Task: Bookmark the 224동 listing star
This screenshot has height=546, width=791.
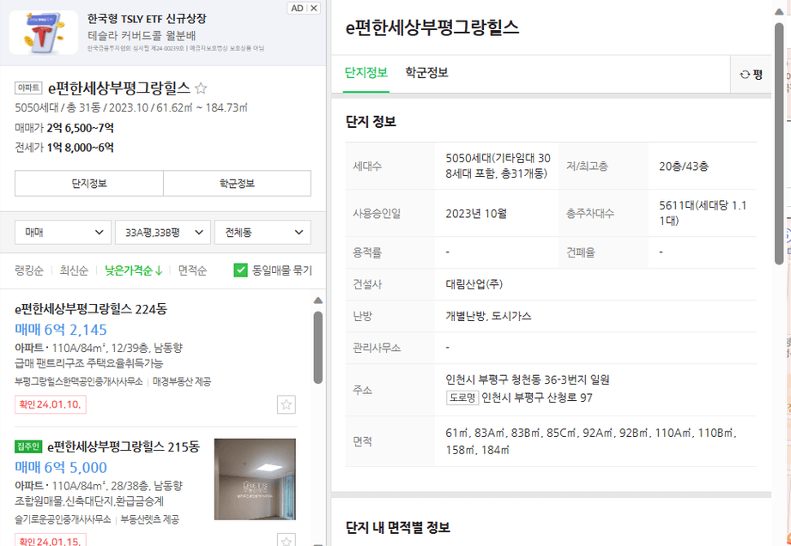Action: (x=286, y=404)
